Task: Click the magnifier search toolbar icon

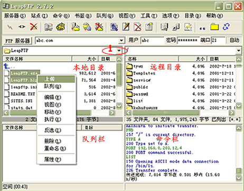Action: pyautogui.click(x=114, y=27)
